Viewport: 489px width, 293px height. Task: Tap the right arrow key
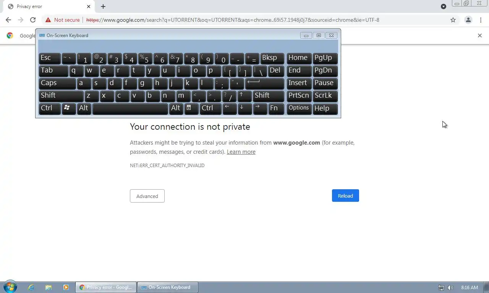pyautogui.click(x=260, y=109)
